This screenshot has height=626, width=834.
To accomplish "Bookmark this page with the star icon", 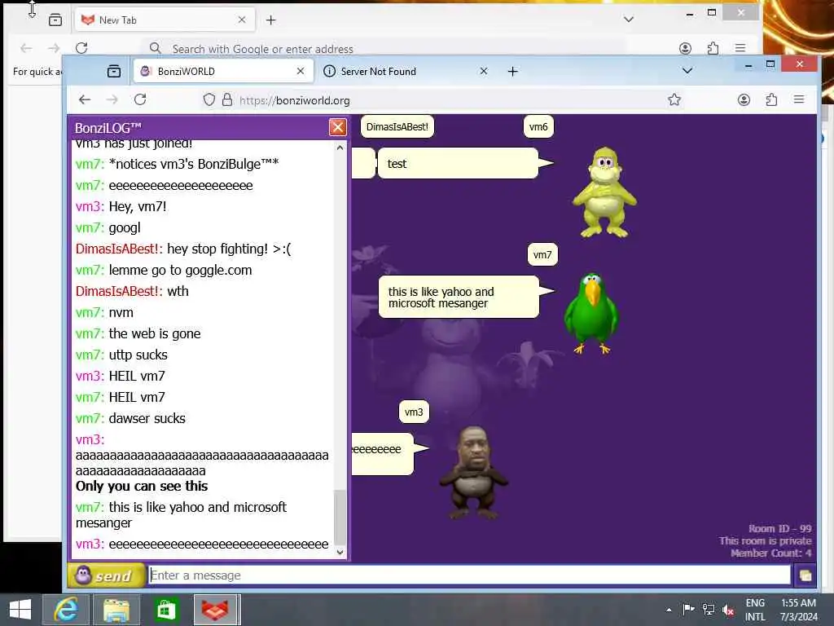I will tap(674, 99).
